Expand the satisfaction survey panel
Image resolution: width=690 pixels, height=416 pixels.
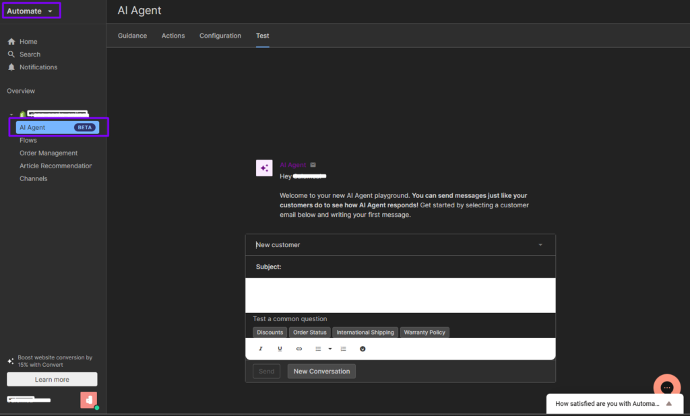click(x=669, y=404)
